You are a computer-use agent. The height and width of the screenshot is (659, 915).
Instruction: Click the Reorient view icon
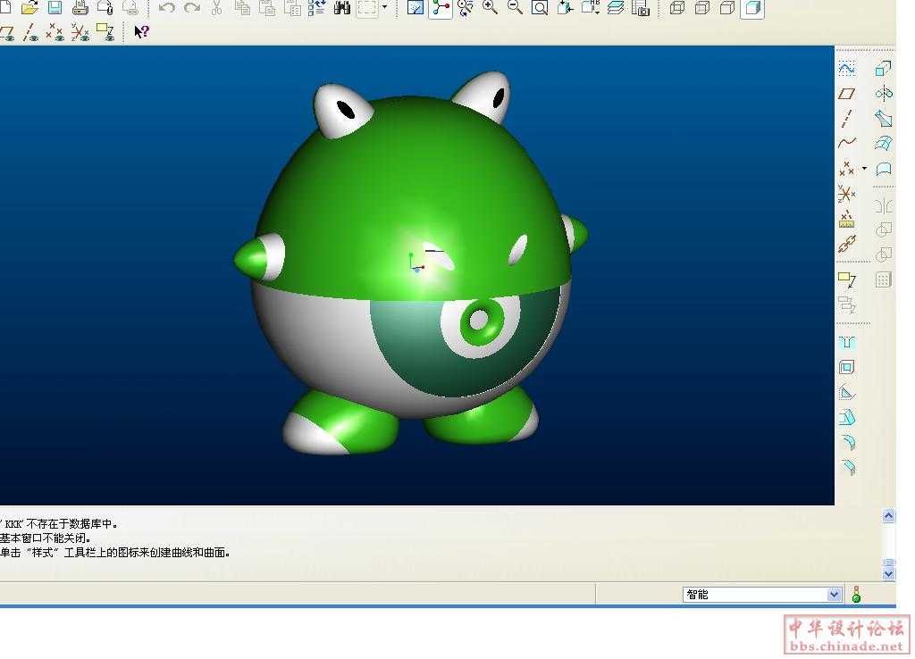565,7
